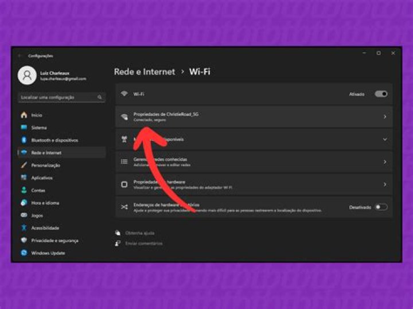Click the Início home icon in sidebar
413x309 pixels.
coord(24,115)
